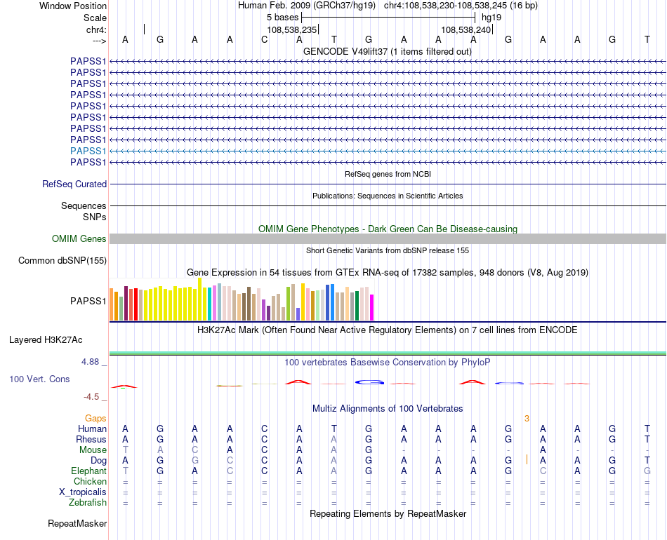Click the OMIM Genes label

click(x=79, y=239)
